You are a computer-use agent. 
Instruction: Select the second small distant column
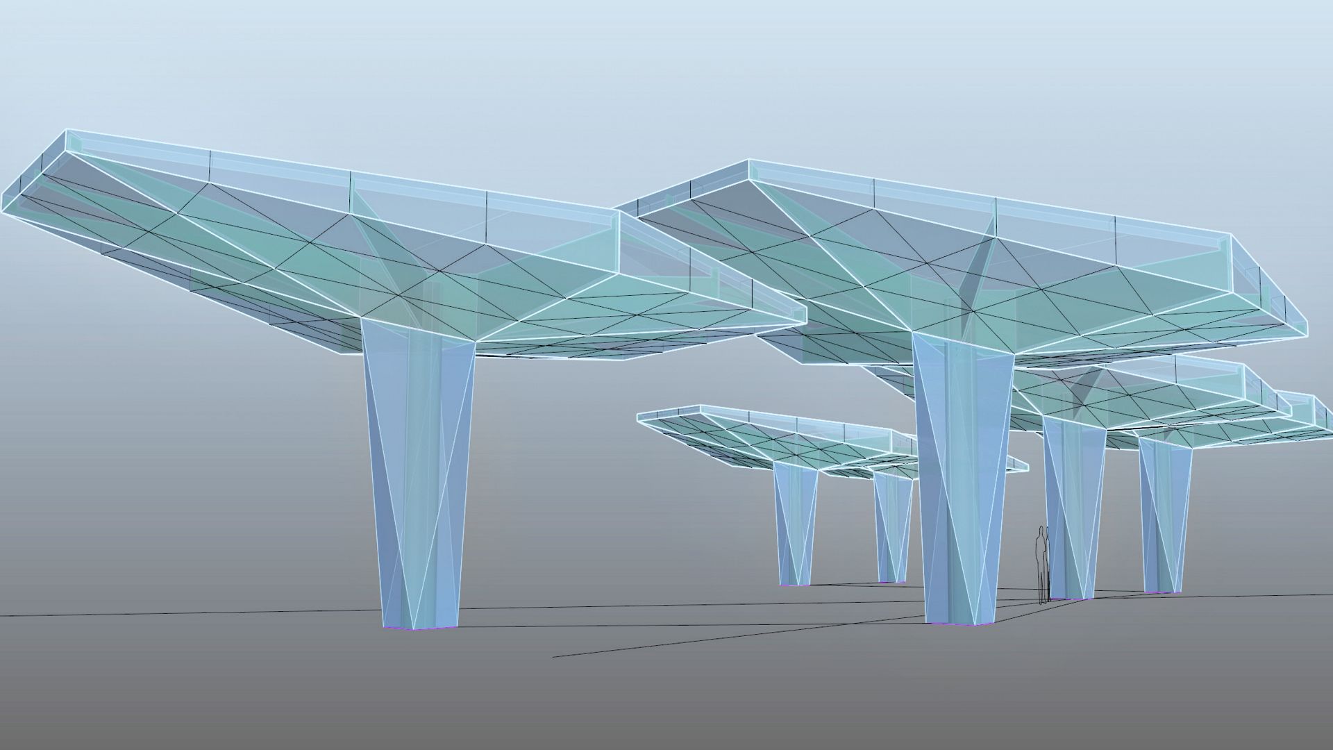coord(893,528)
